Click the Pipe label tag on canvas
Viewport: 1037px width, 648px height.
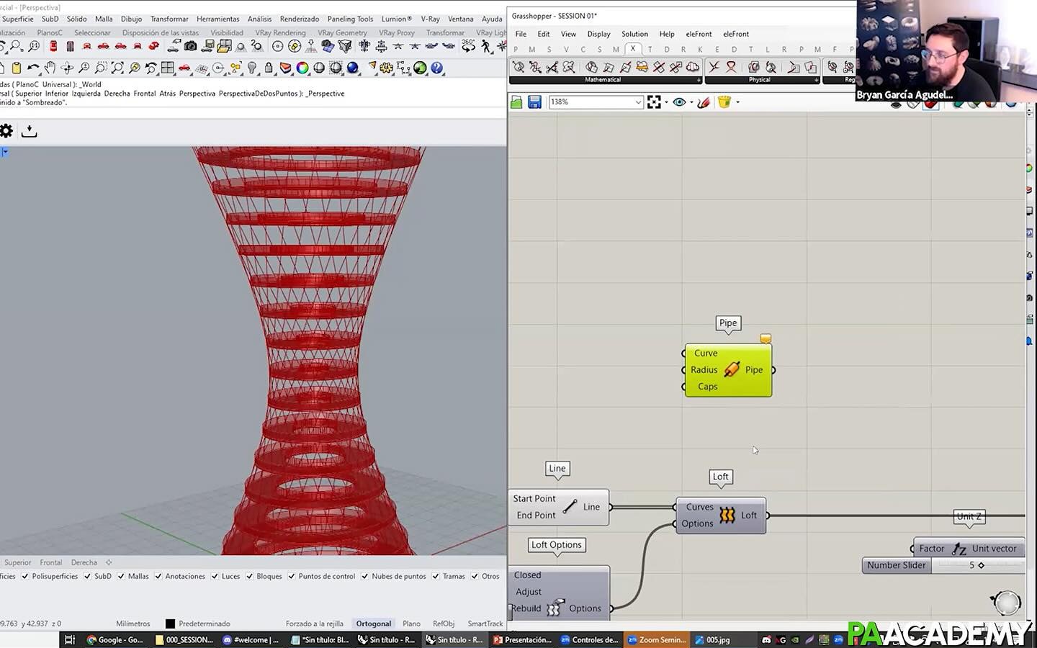[728, 323]
